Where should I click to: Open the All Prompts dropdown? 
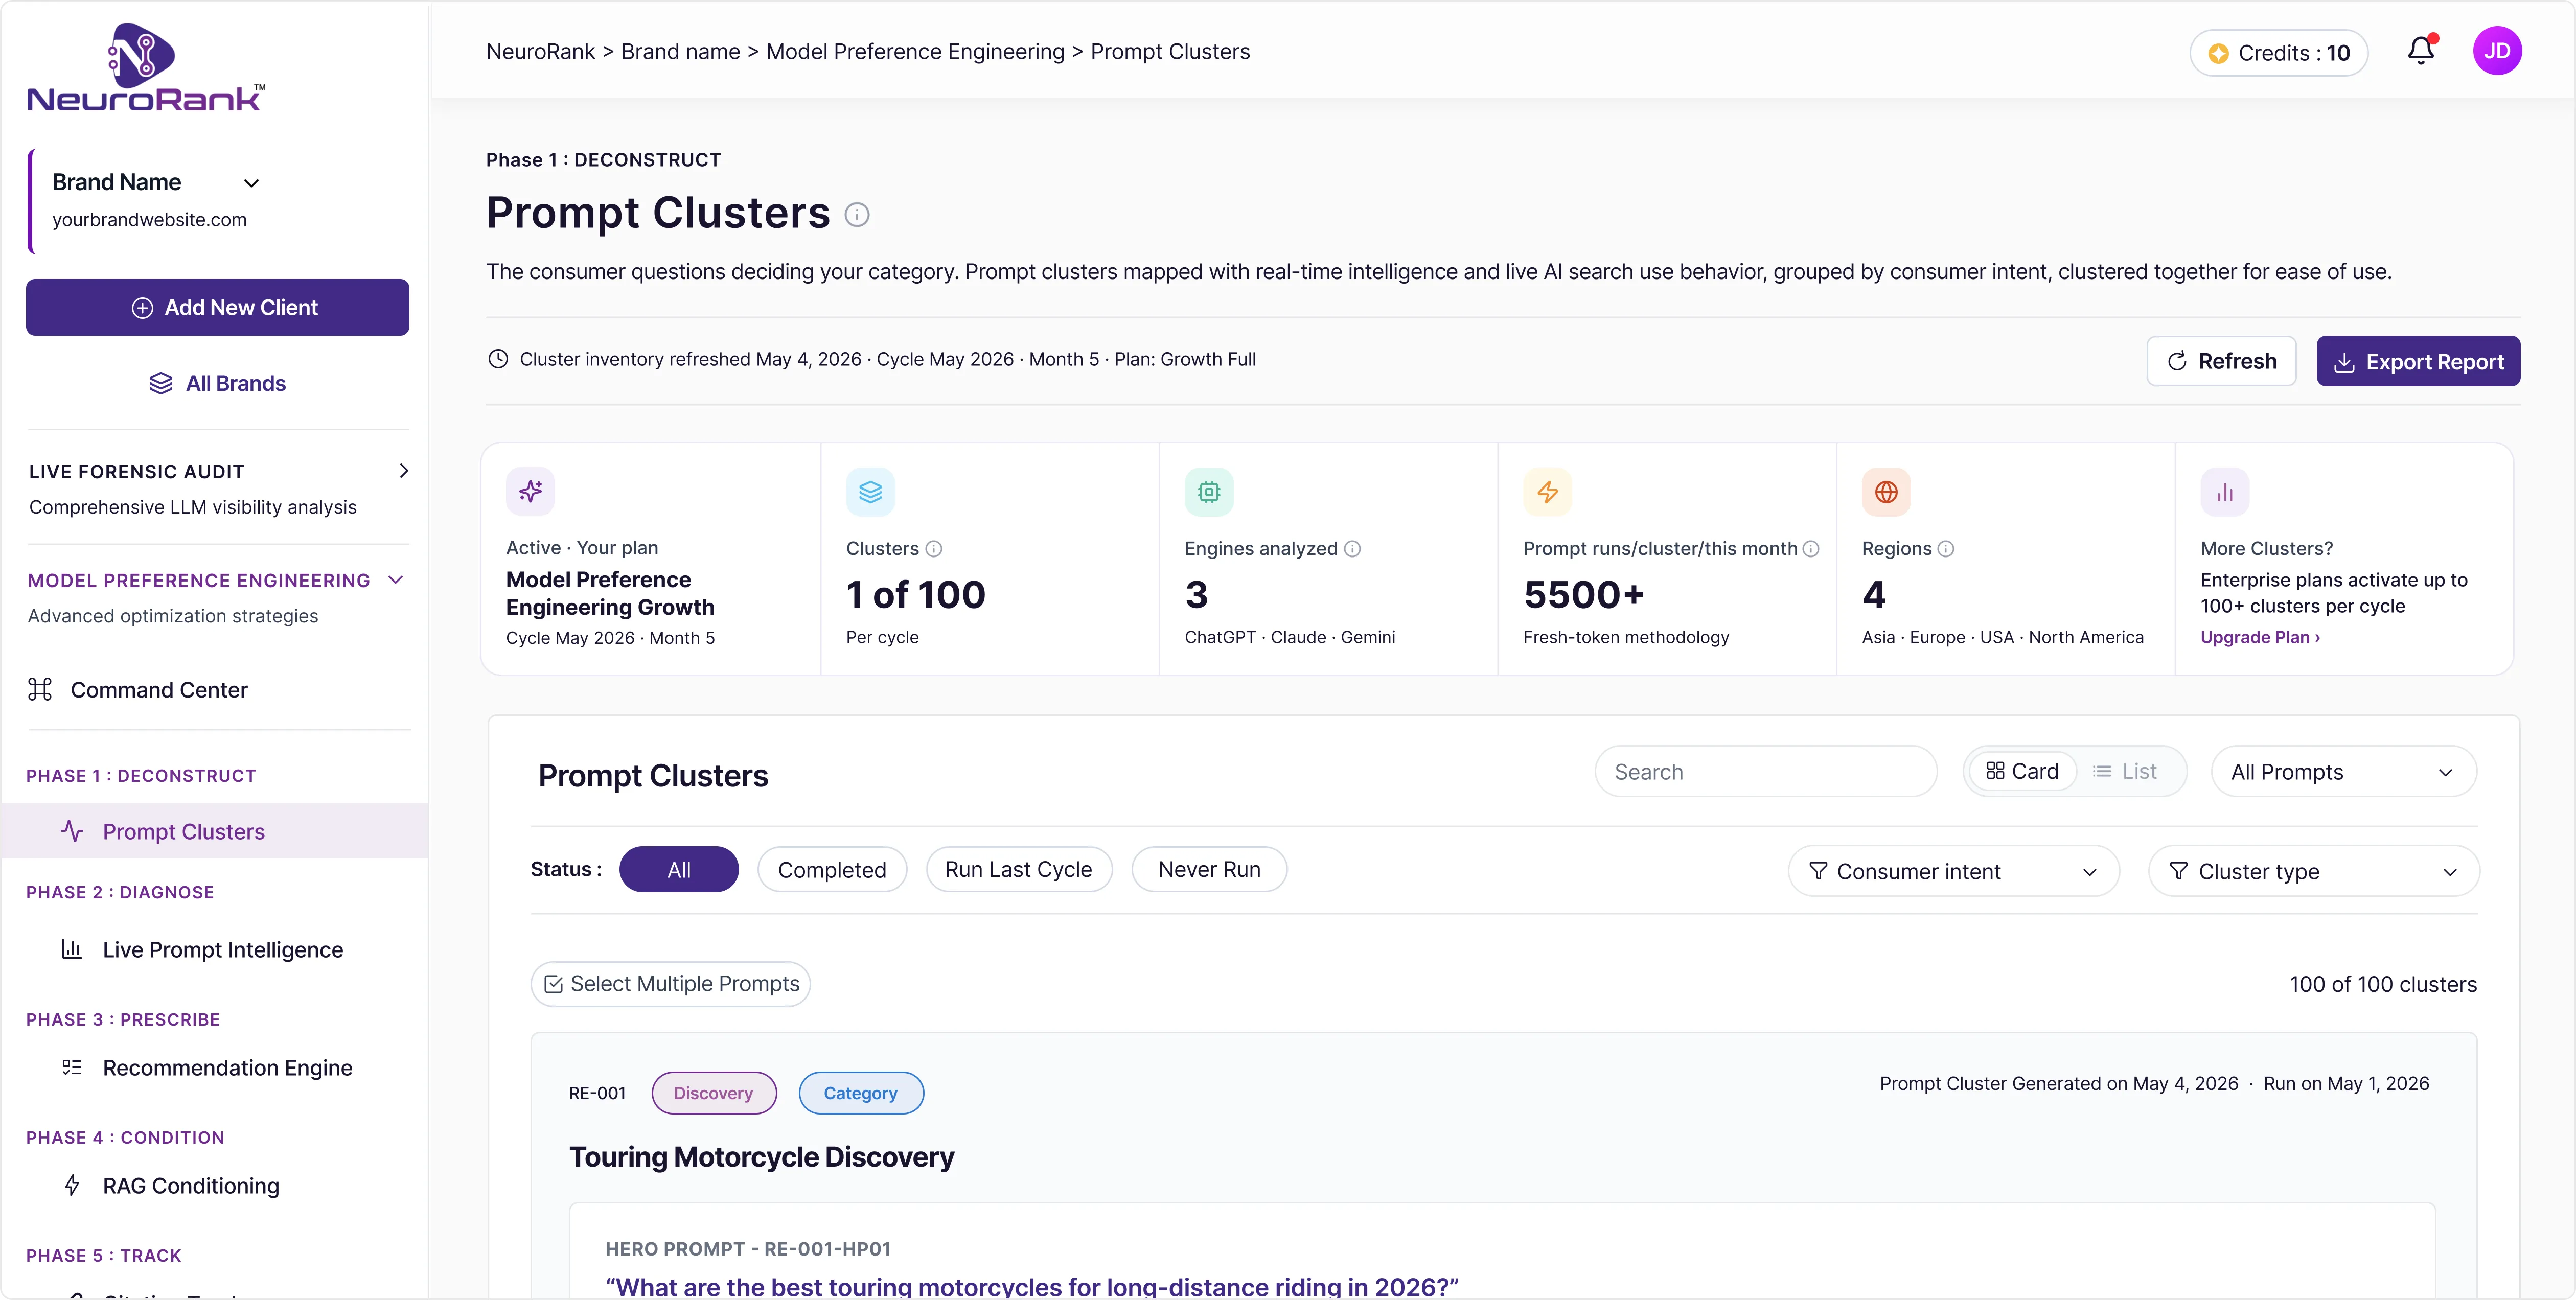coord(2344,772)
